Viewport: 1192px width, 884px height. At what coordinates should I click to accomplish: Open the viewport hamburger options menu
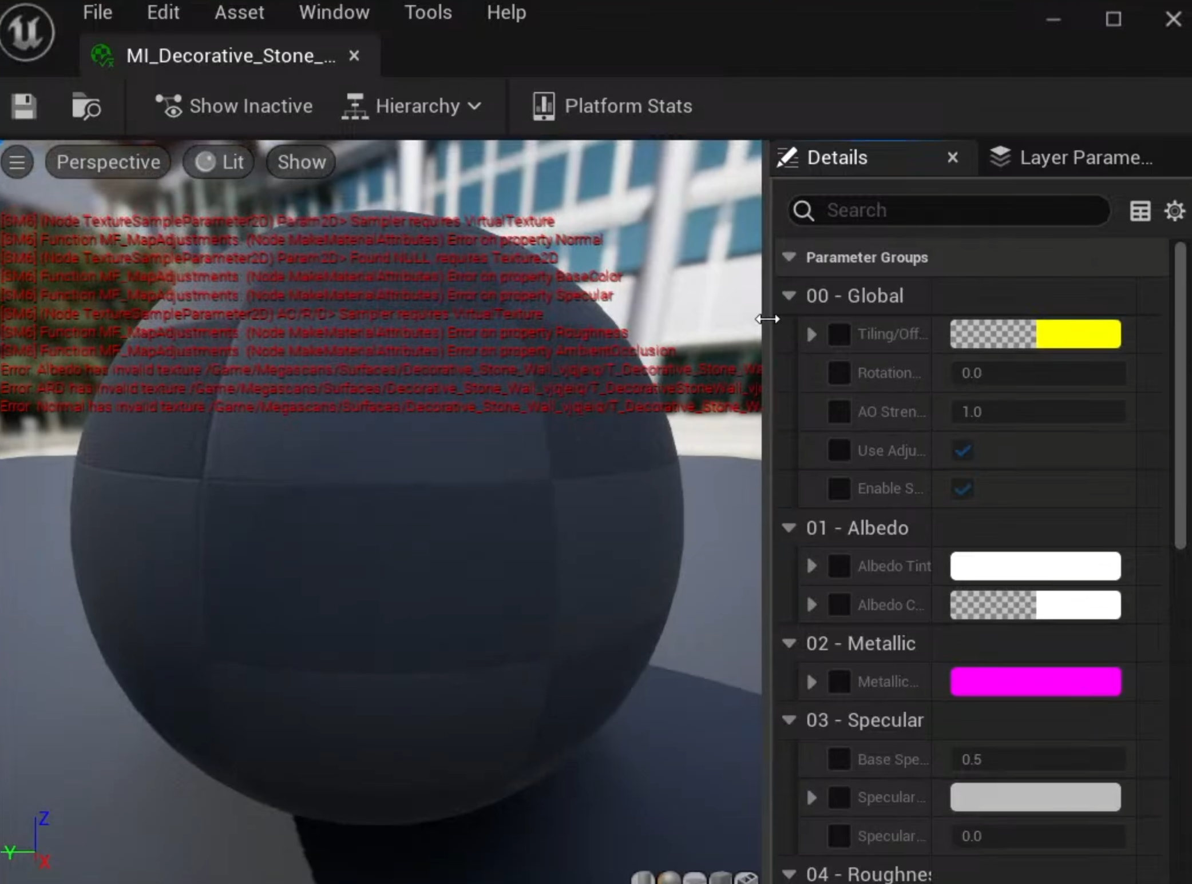17,162
